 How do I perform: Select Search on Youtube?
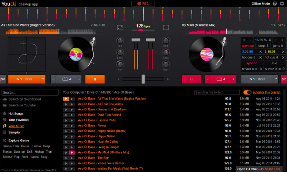(22, 105)
